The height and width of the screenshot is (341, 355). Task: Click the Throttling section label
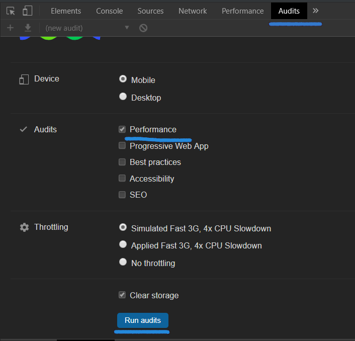click(51, 227)
